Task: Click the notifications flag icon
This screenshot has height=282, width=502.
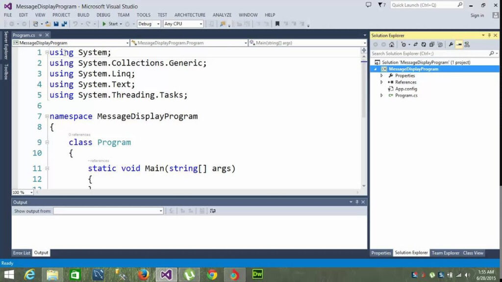Action: [381, 5]
